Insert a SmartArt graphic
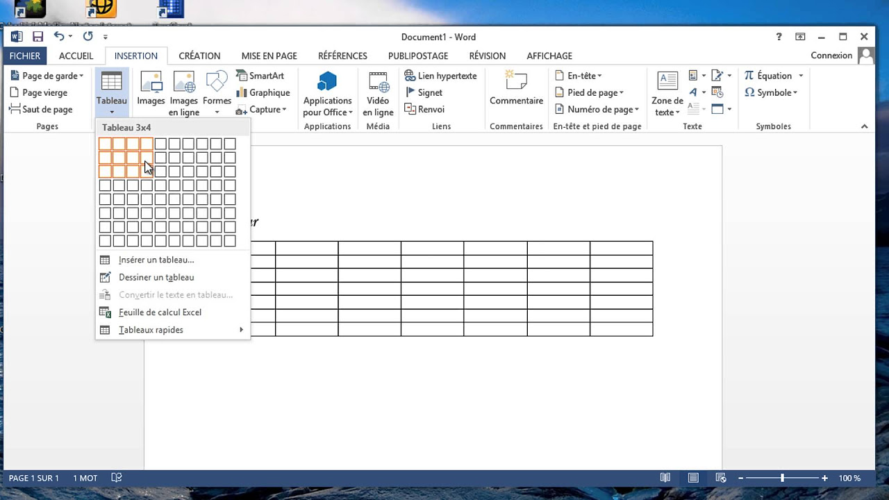This screenshot has height=500, width=889. [260, 76]
